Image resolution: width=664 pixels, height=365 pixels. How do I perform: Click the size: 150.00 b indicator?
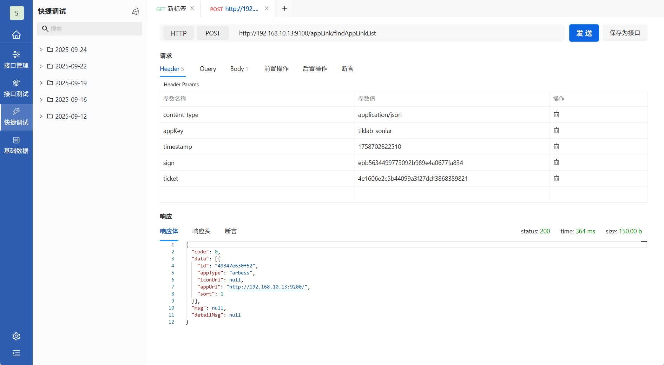(x=624, y=231)
